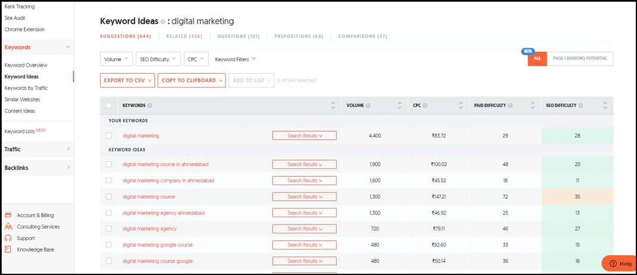This screenshot has width=637, height=275.
Task: Switch to the Related keywords tab
Action: pos(184,36)
